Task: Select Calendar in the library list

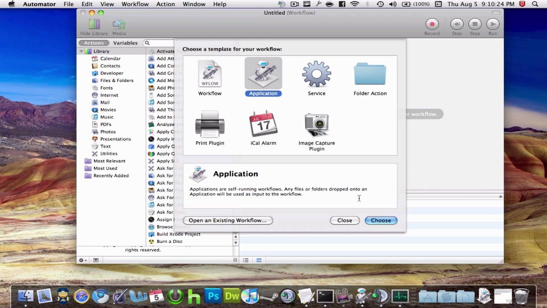Action: pos(110,59)
